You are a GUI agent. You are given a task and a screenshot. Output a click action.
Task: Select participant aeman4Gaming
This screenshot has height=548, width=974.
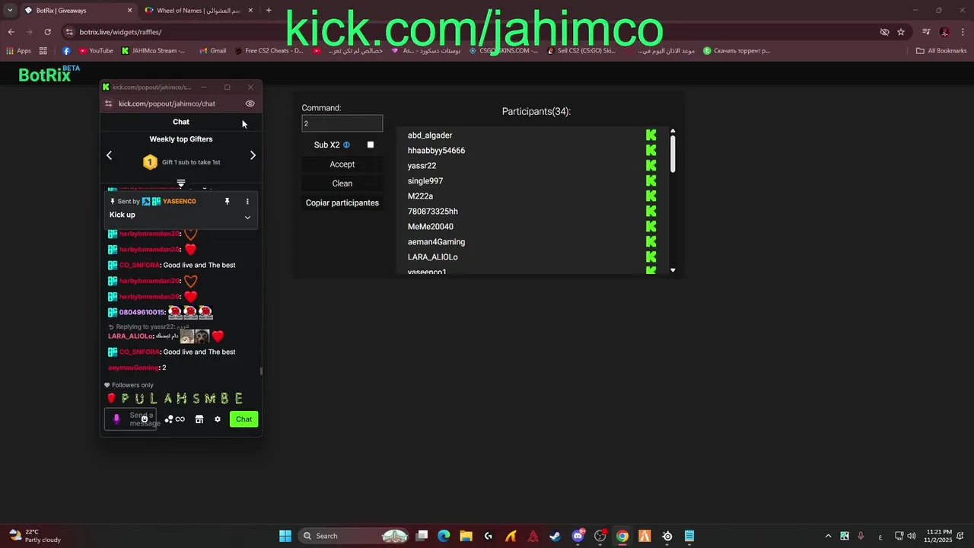[436, 242]
